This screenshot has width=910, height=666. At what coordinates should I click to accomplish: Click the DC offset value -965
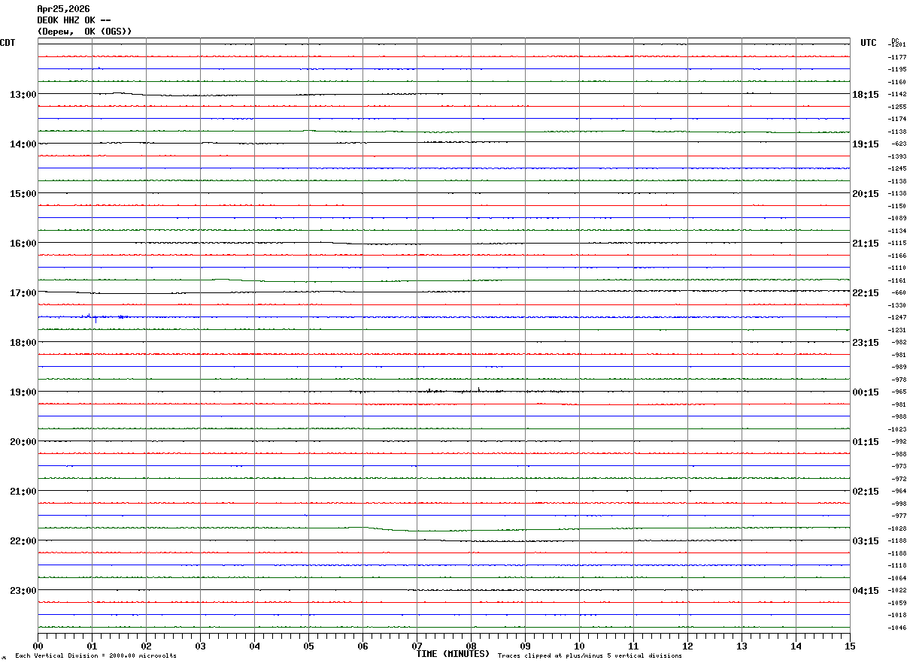898,392
